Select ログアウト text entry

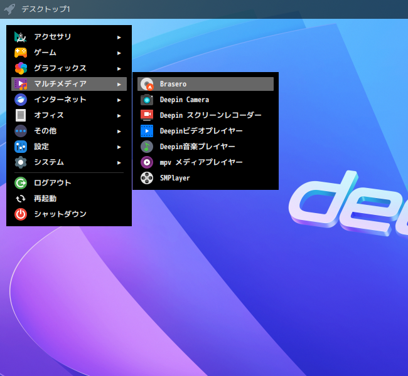[53, 183]
